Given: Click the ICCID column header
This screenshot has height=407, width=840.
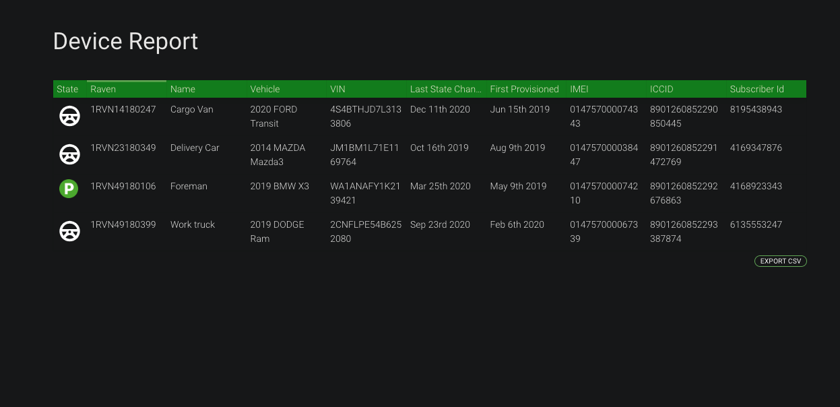Looking at the screenshot, I should tap(661, 89).
